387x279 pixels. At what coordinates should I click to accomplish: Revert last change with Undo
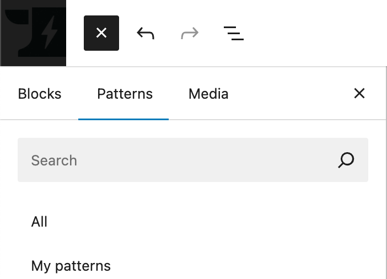[x=146, y=33]
